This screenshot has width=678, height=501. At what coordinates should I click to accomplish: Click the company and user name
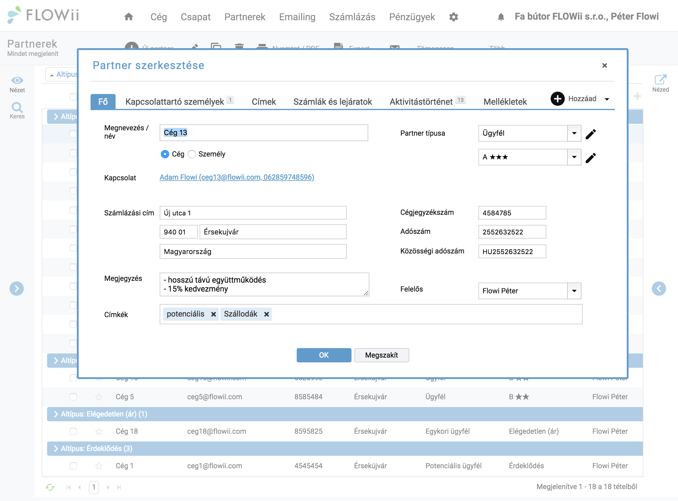point(587,16)
